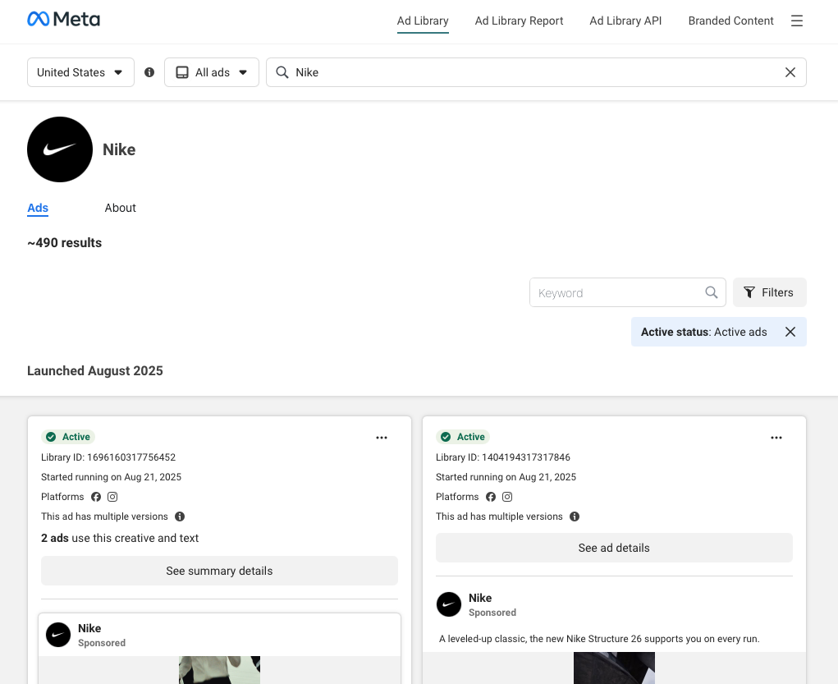Remove the Active status filter chip
Screen dimensions: 838x684
coord(790,332)
